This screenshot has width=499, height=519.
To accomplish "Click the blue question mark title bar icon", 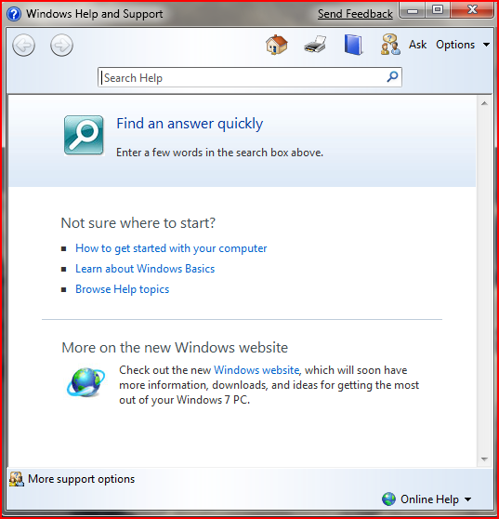I will (14, 14).
